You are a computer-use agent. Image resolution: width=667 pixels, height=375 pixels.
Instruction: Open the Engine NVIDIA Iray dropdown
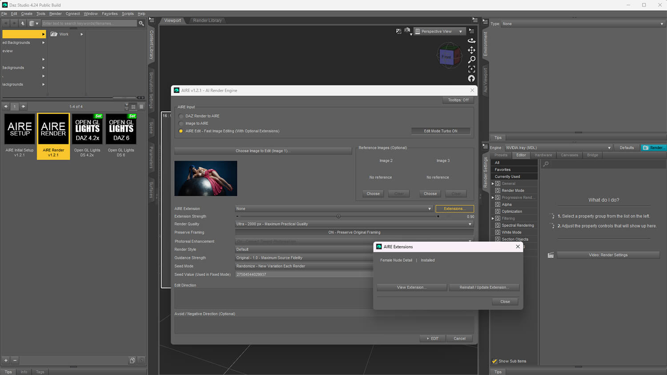pos(558,148)
